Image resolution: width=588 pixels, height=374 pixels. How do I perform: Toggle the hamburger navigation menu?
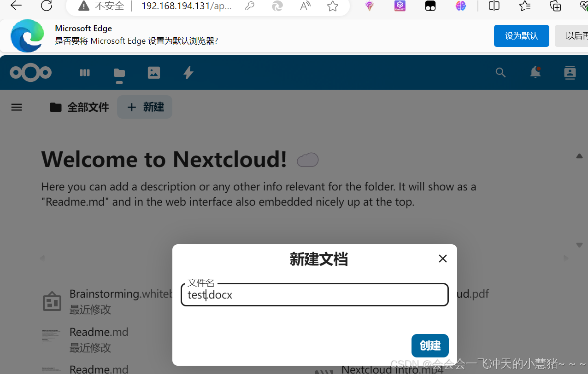[x=17, y=107]
